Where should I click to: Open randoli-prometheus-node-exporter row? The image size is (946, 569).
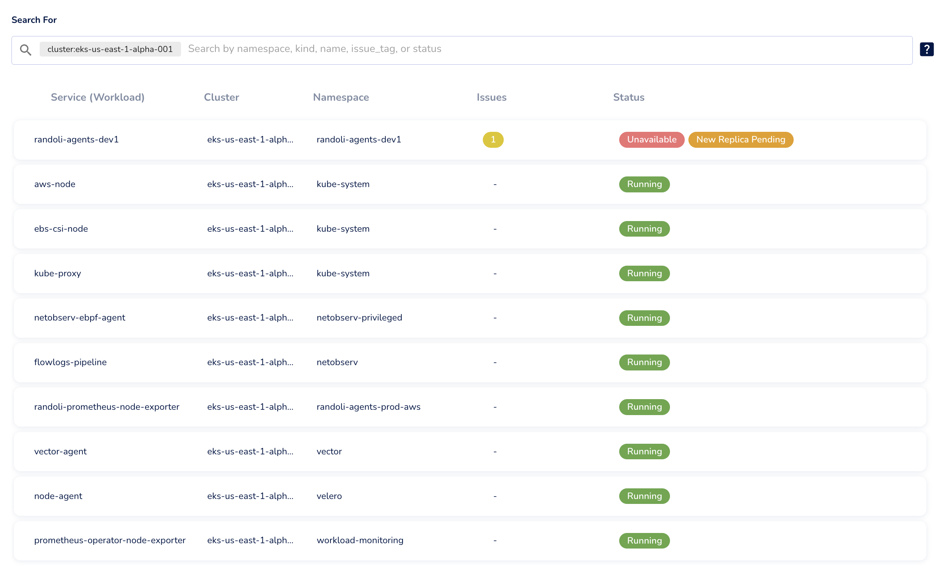pyautogui.click(x=107, y=407)
